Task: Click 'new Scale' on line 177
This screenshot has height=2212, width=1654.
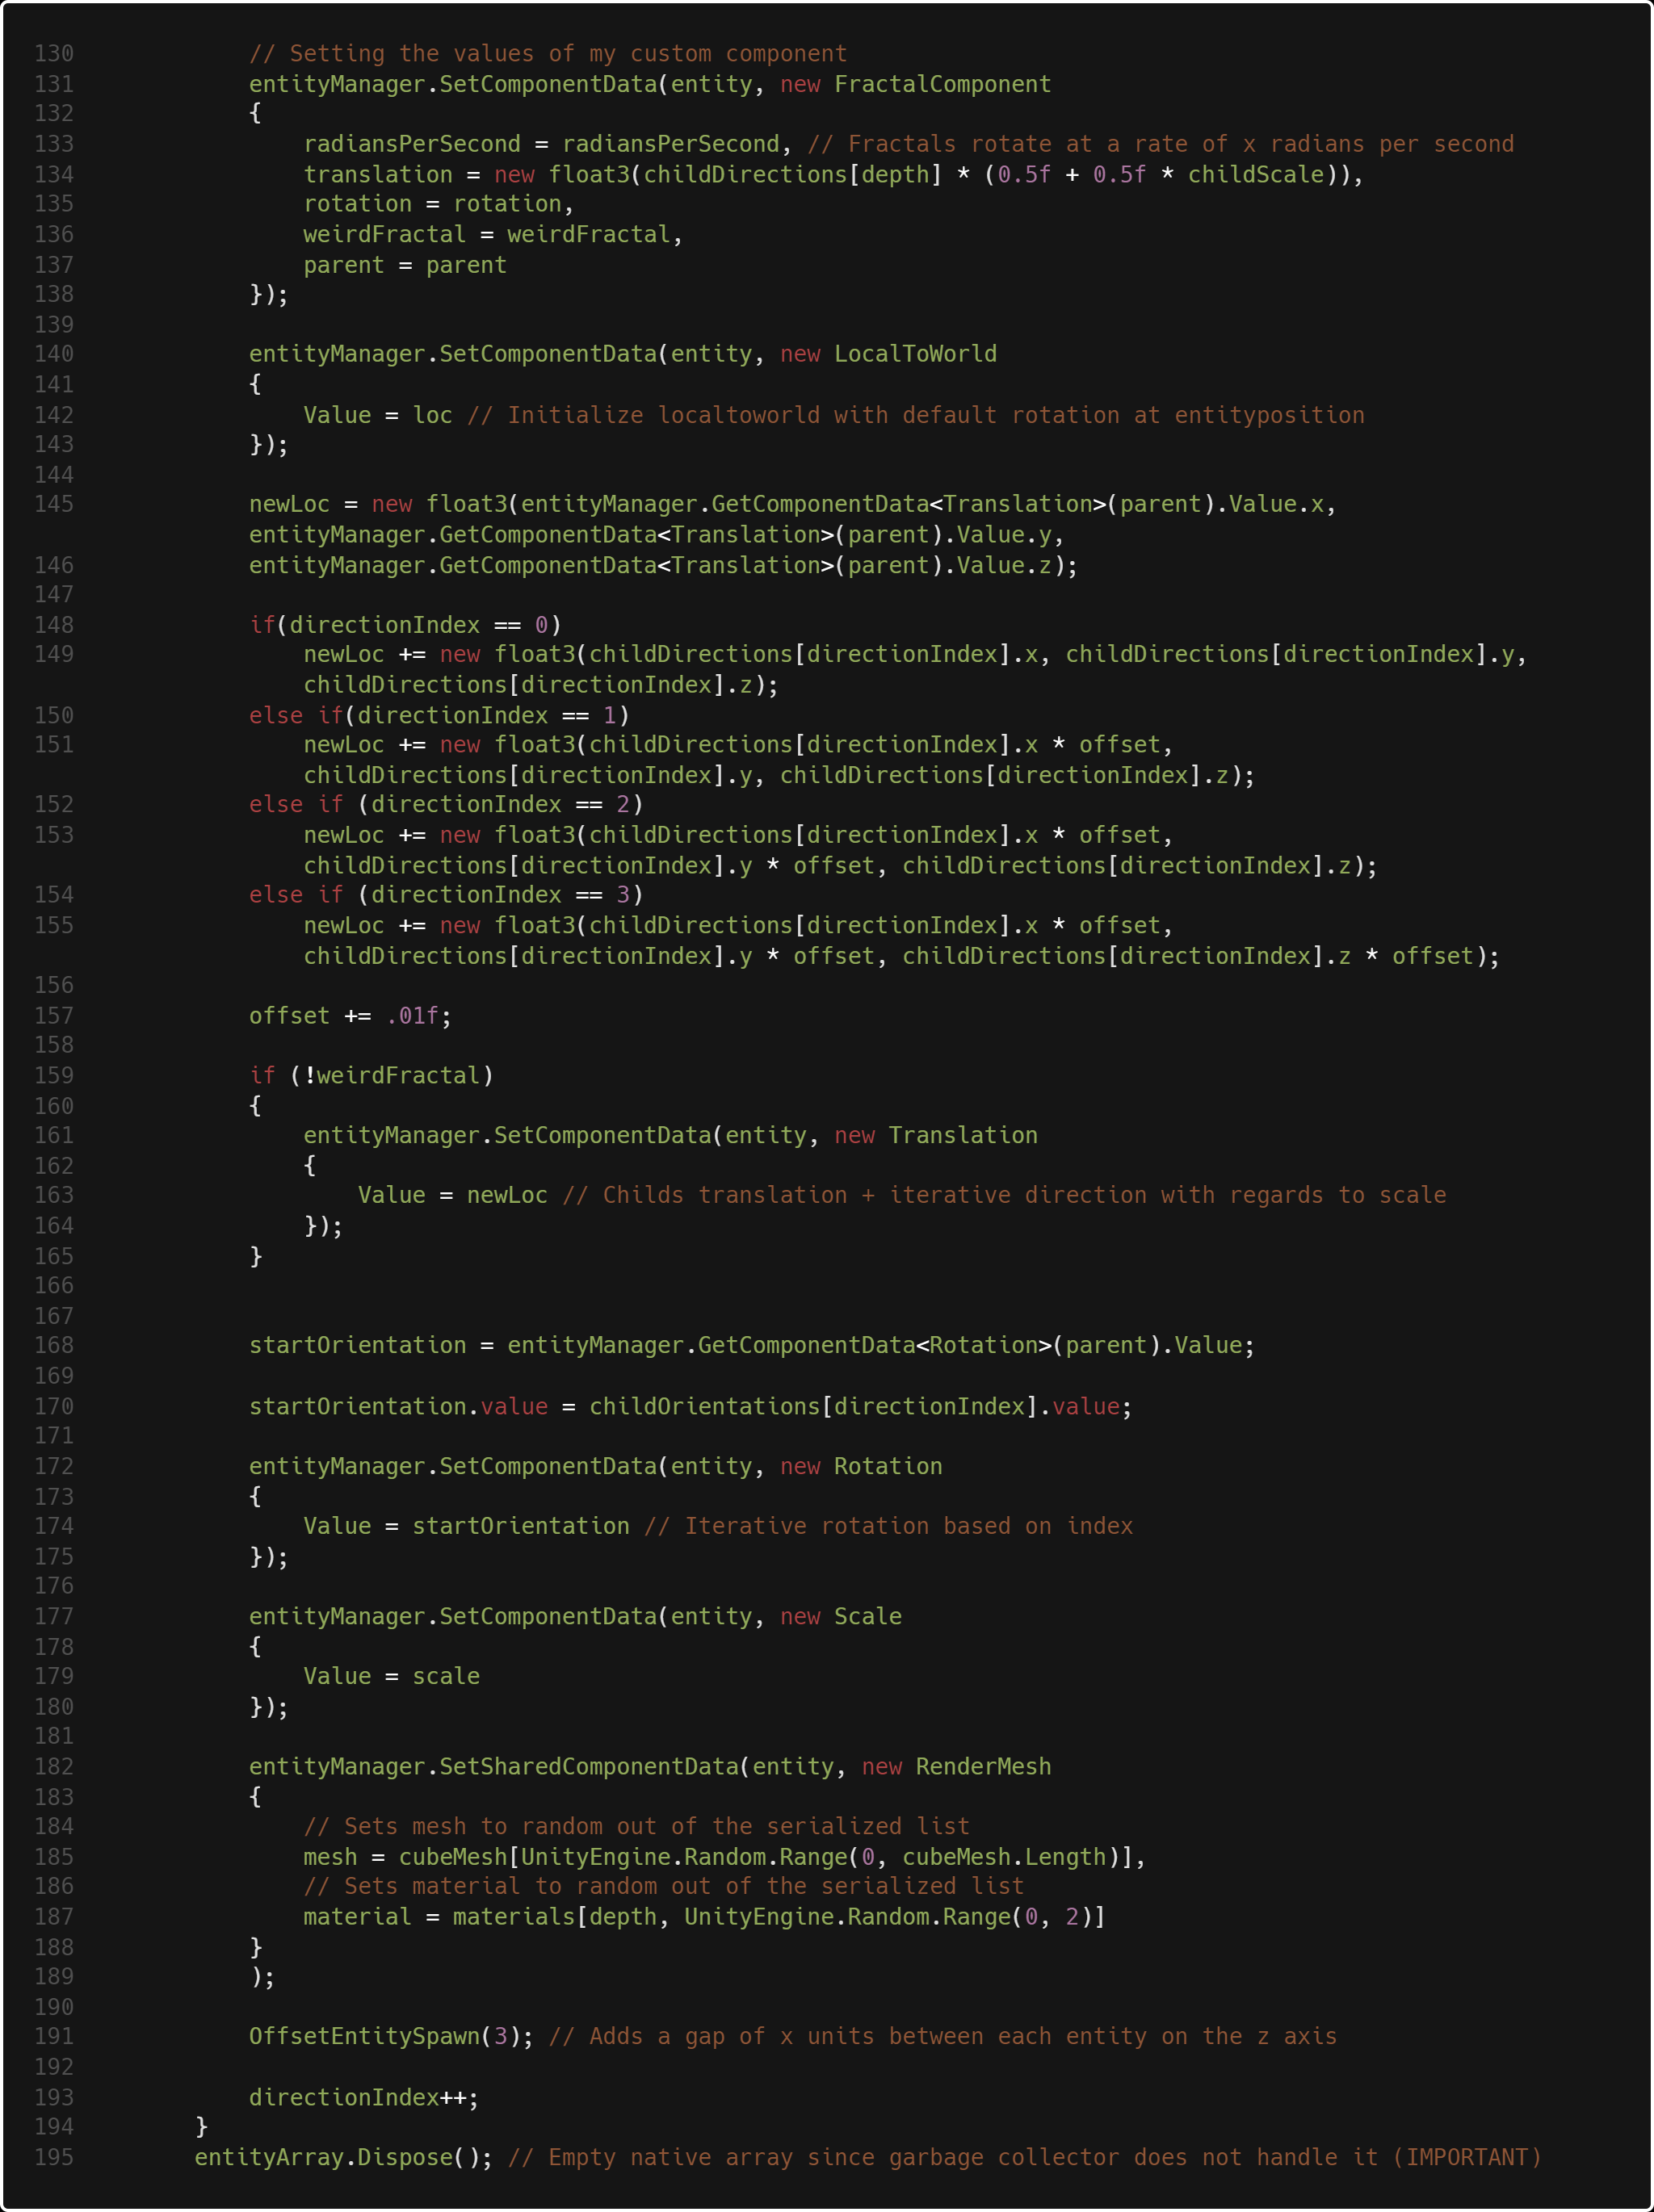Action: (841, 1616)
